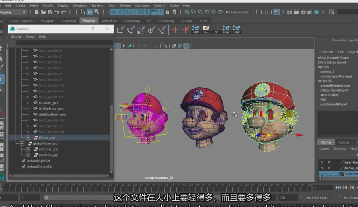The height and width of the screenshot is (207, 358).
Task: Click the IPR render icon
Action: pyautogui.click(x=303, y=12)
